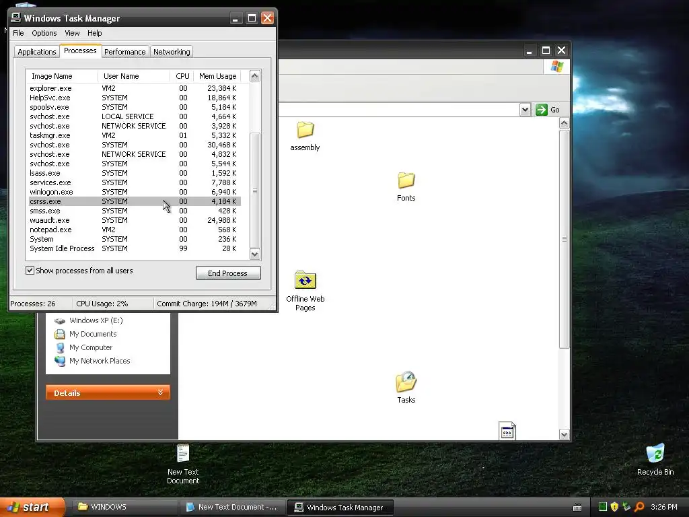Image resolution: width=689 pixels, height=517 pixels.
Task: Select the System Idle Process row
Action: [x=134, y=249]
